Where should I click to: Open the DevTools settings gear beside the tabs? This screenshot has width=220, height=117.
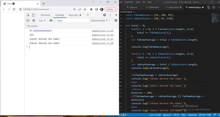click(x=104, y=15)
